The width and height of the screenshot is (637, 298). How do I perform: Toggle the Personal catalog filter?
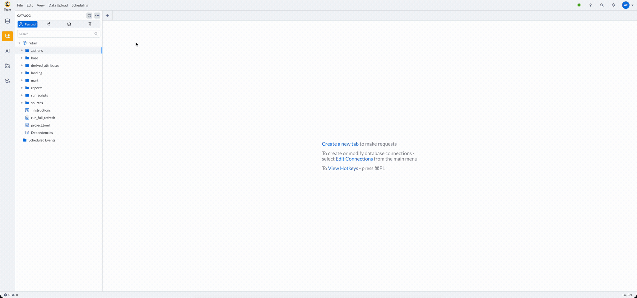click(x=28, y=24)
